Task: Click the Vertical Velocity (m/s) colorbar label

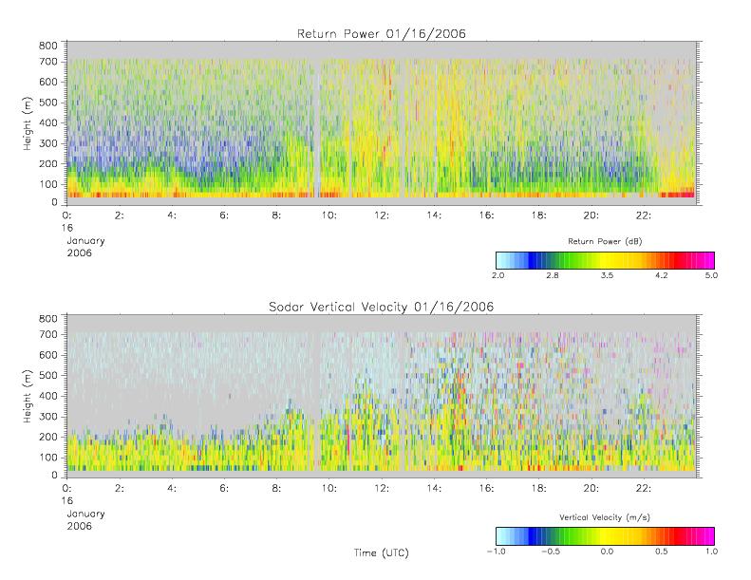Action: [x=605, y=517]
